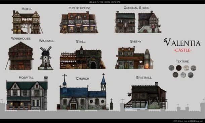Click the Texture heading label
205x123 pixels.
pos(182,61)
